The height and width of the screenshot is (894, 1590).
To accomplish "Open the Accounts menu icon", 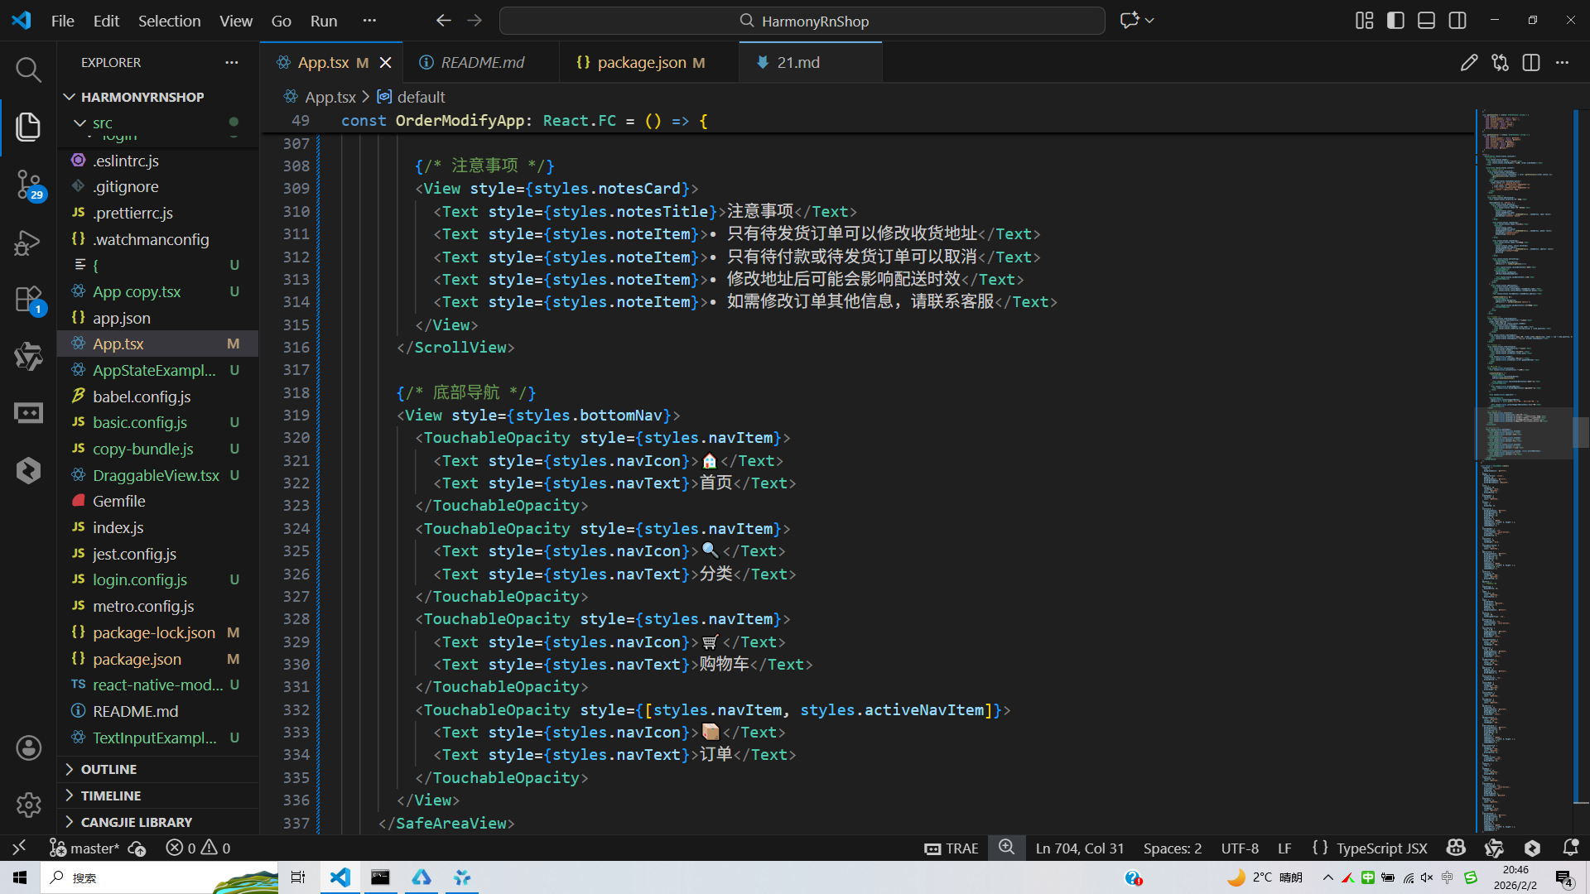I will (28, 748).
